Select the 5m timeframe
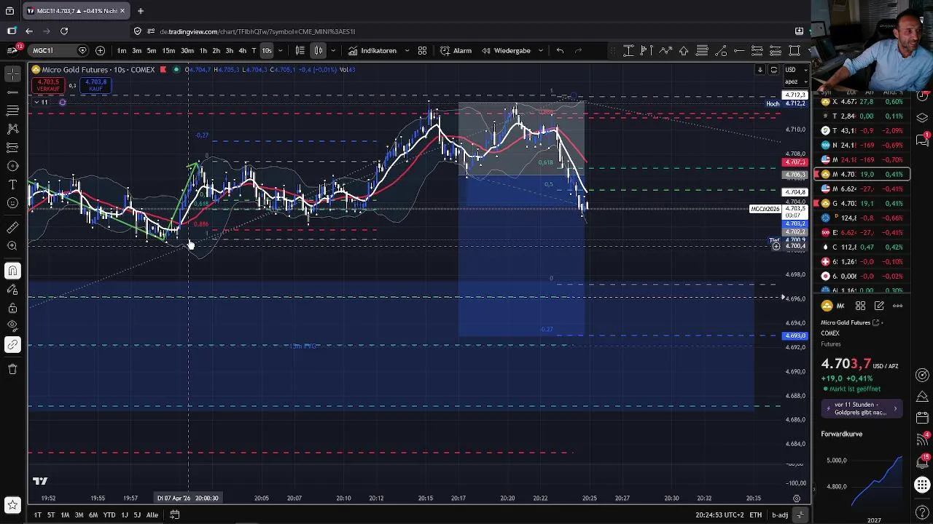This screenshot has height=524, width=933. tap(151, 50)
